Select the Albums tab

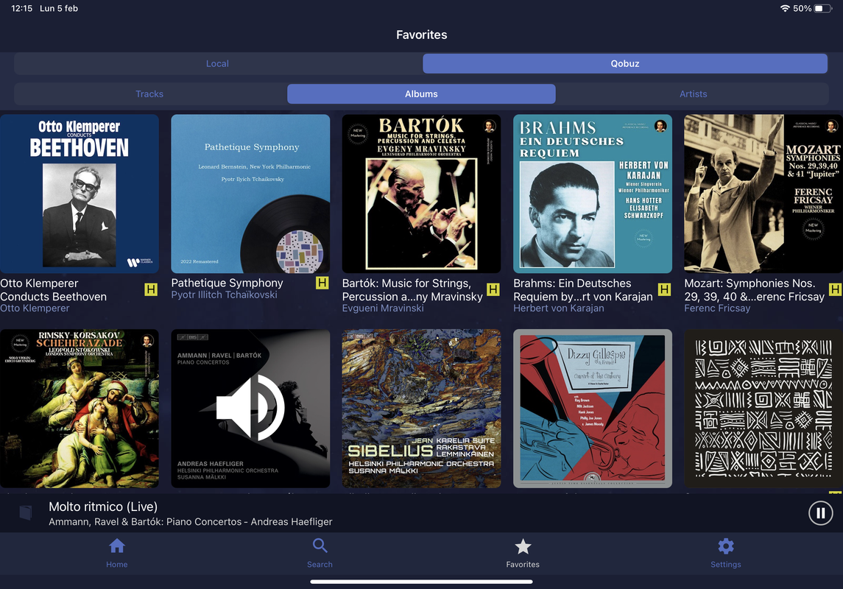tap(421, 94)
